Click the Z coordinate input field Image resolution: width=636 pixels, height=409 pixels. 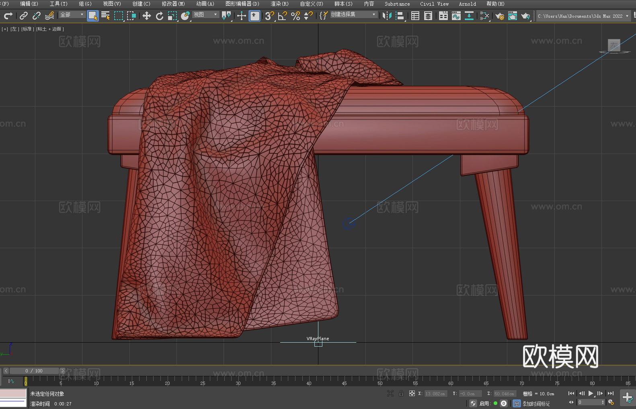coord(505,394)
